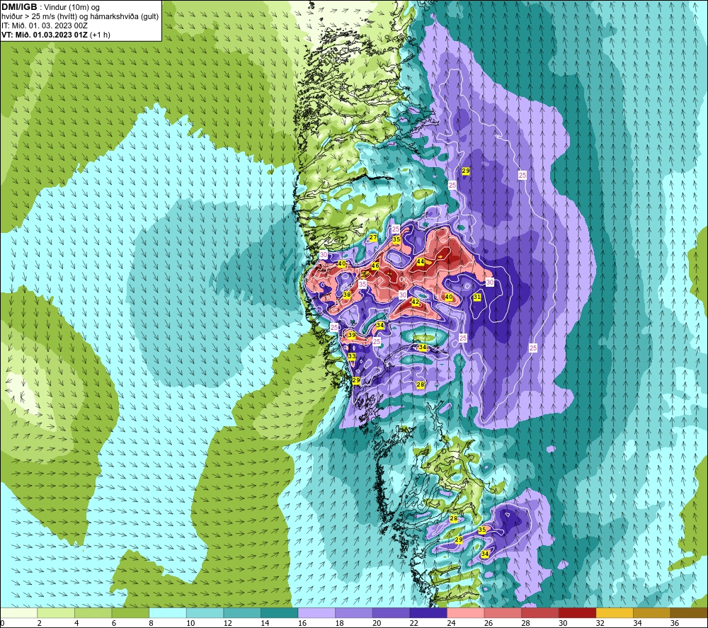708x628 pixels.
Task: Click the 'IT: Mið. 01. 03. 2023 00Z' line
Action: 44,25
